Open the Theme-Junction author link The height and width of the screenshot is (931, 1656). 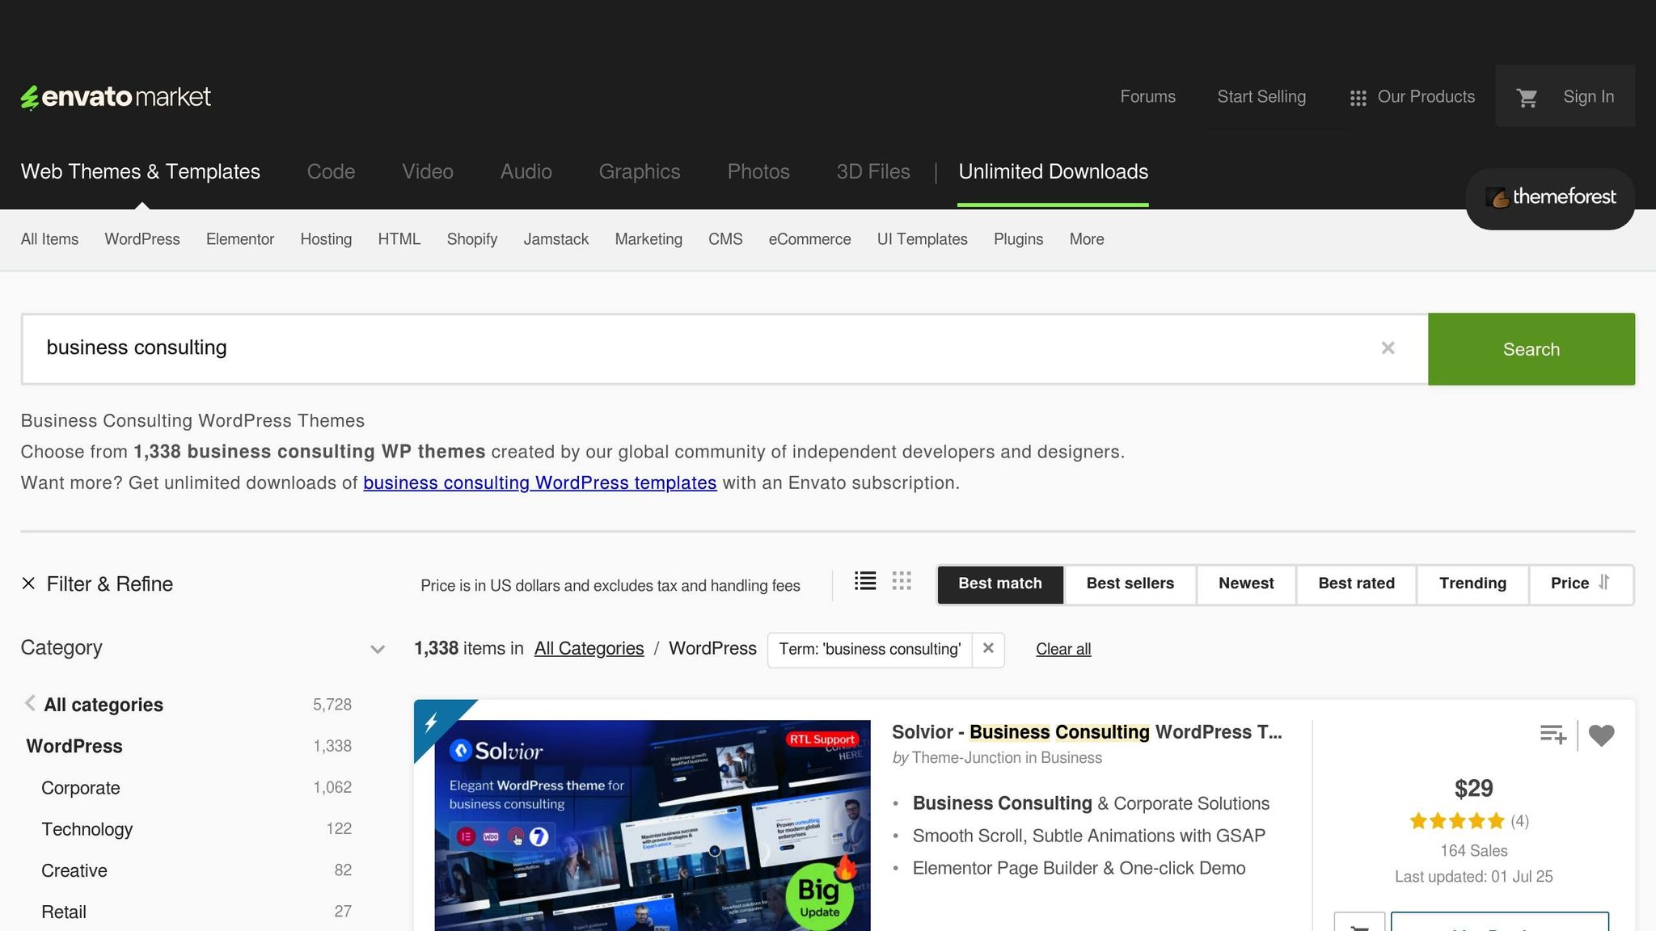coord(966,758)
